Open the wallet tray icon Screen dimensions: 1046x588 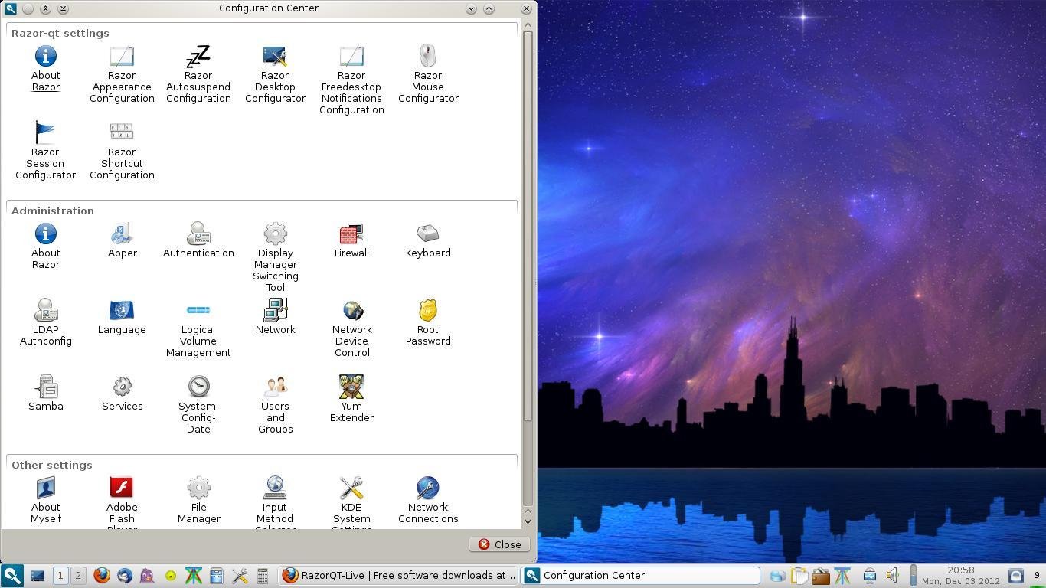coord(820,576)
